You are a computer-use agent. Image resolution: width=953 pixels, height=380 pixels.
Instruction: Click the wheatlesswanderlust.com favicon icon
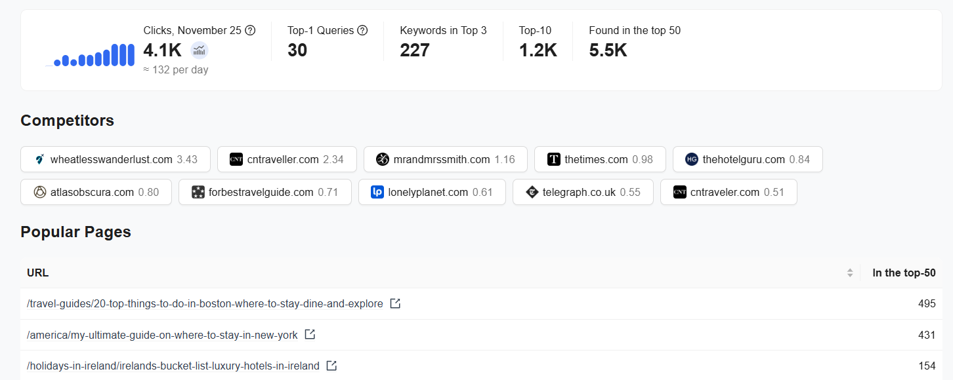click(39, 159)
